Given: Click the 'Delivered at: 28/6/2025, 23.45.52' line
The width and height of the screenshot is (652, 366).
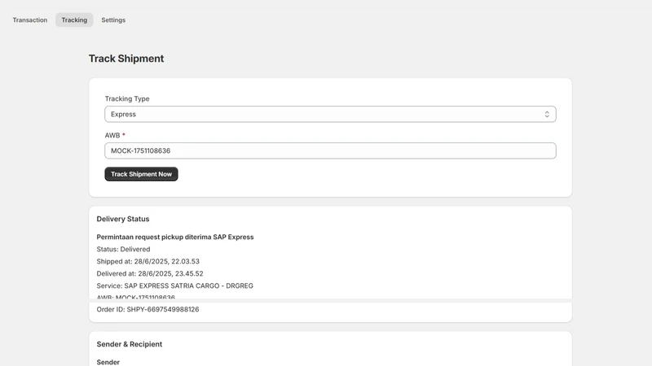Looking at the screenshot, I should tap(150, 273).
